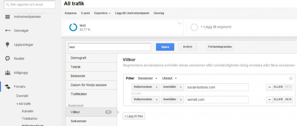The width and height of the screenshot is (297, 126).
Task: Click the test segment percentage ring
Action: coord(73,27)
